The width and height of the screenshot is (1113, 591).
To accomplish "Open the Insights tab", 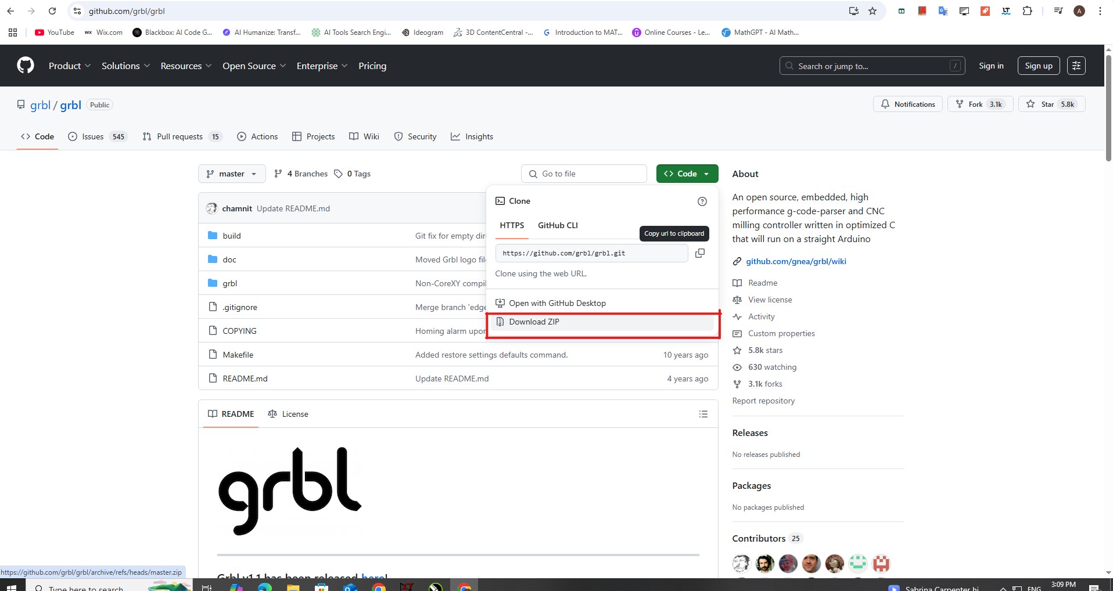I will pos(472,136).
